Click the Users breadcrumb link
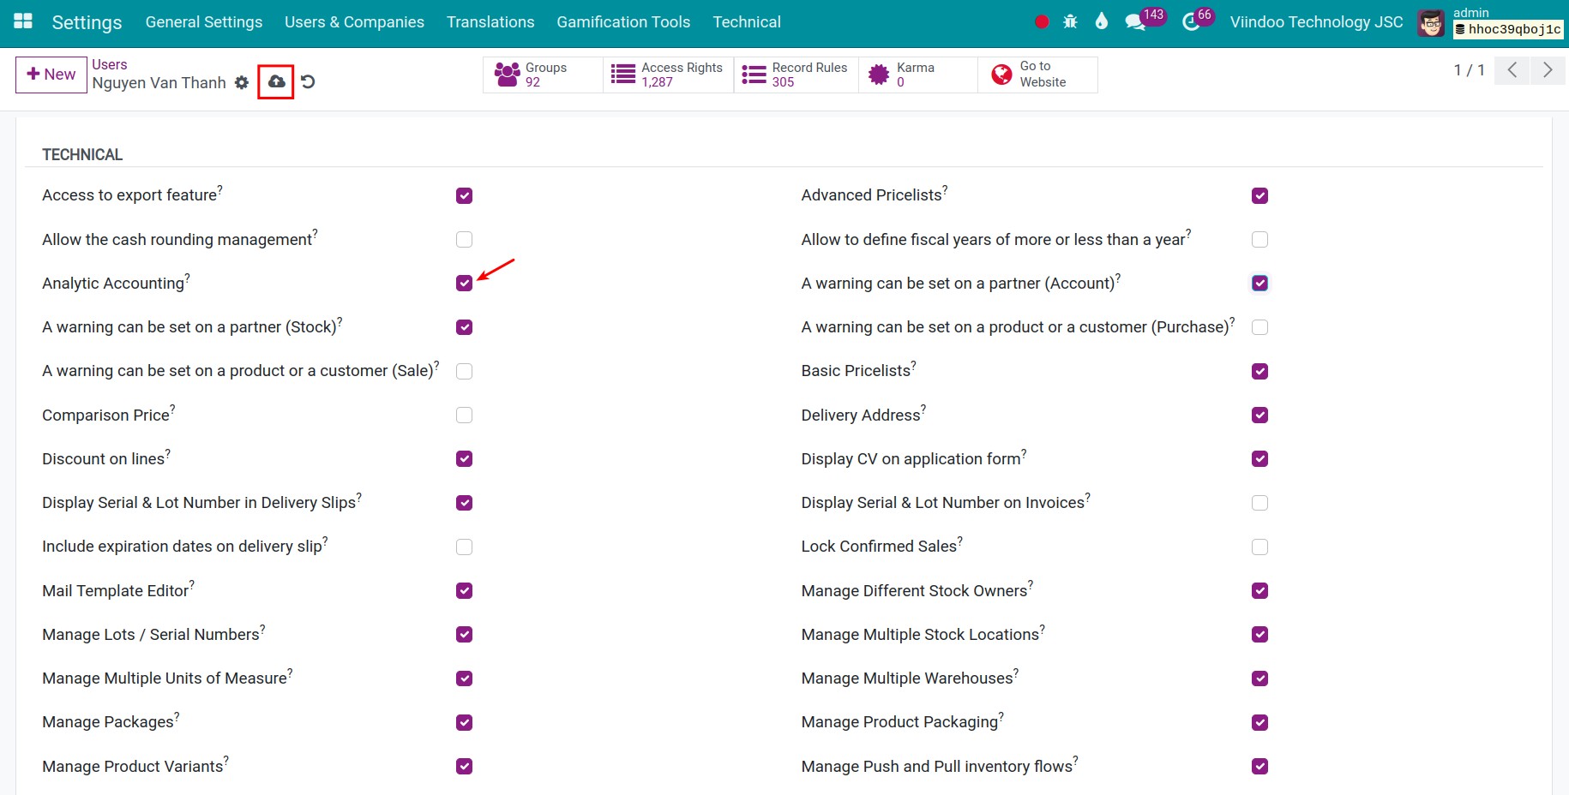Viewport: 1569px width, 795px height. click(110, 64)
